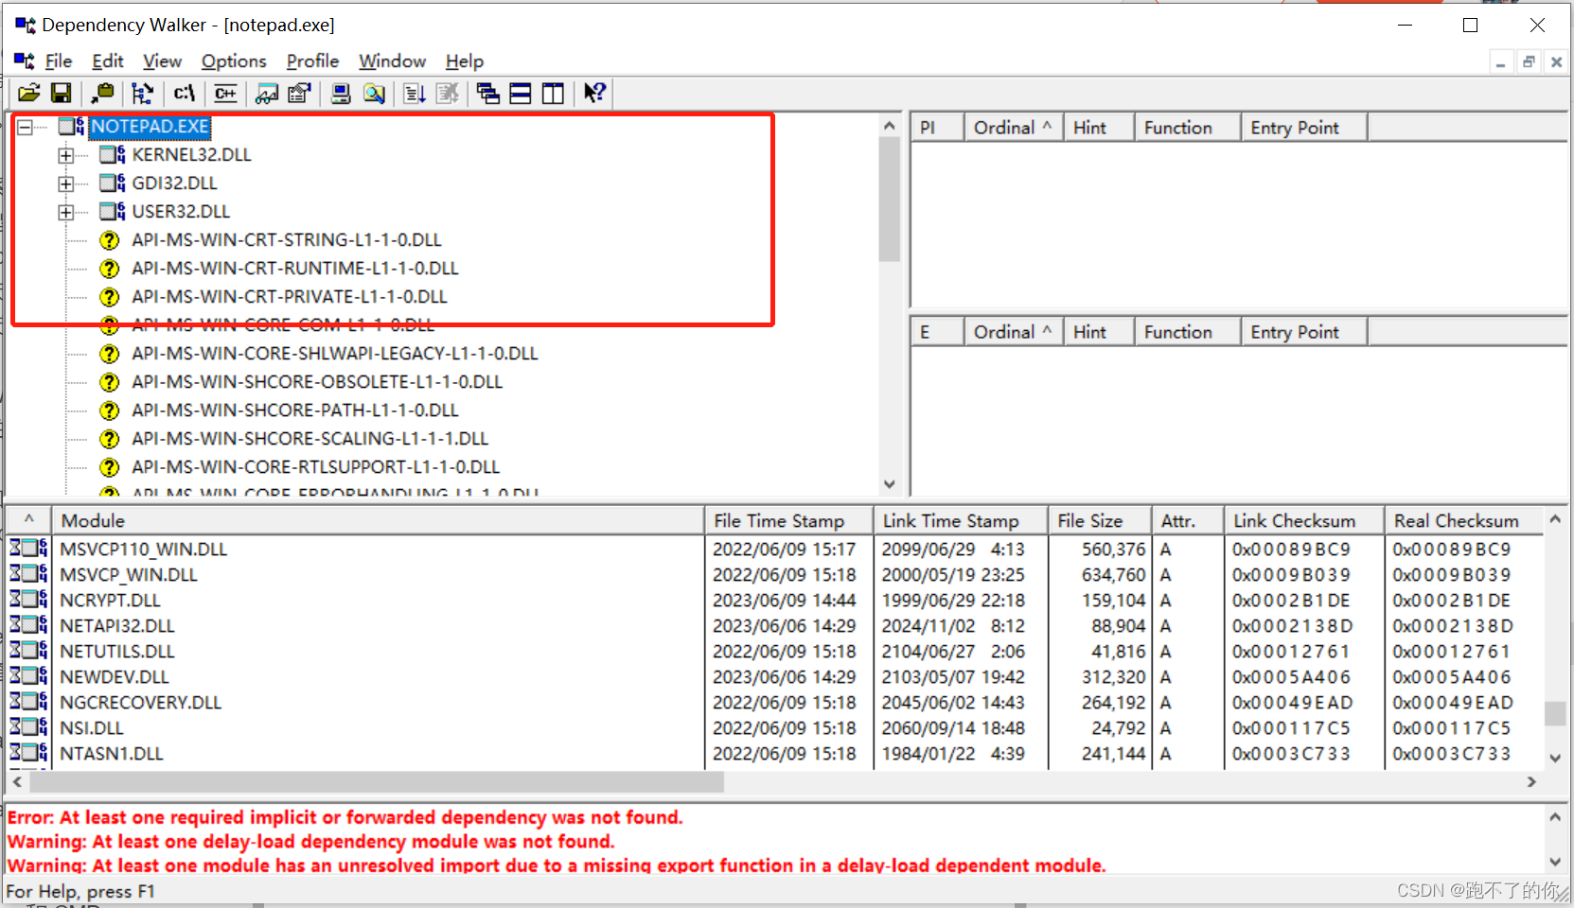Click the module list horizontal scrollbar thumb
The width and height of the screenshot is (1574, 908).
coord(377,782)
